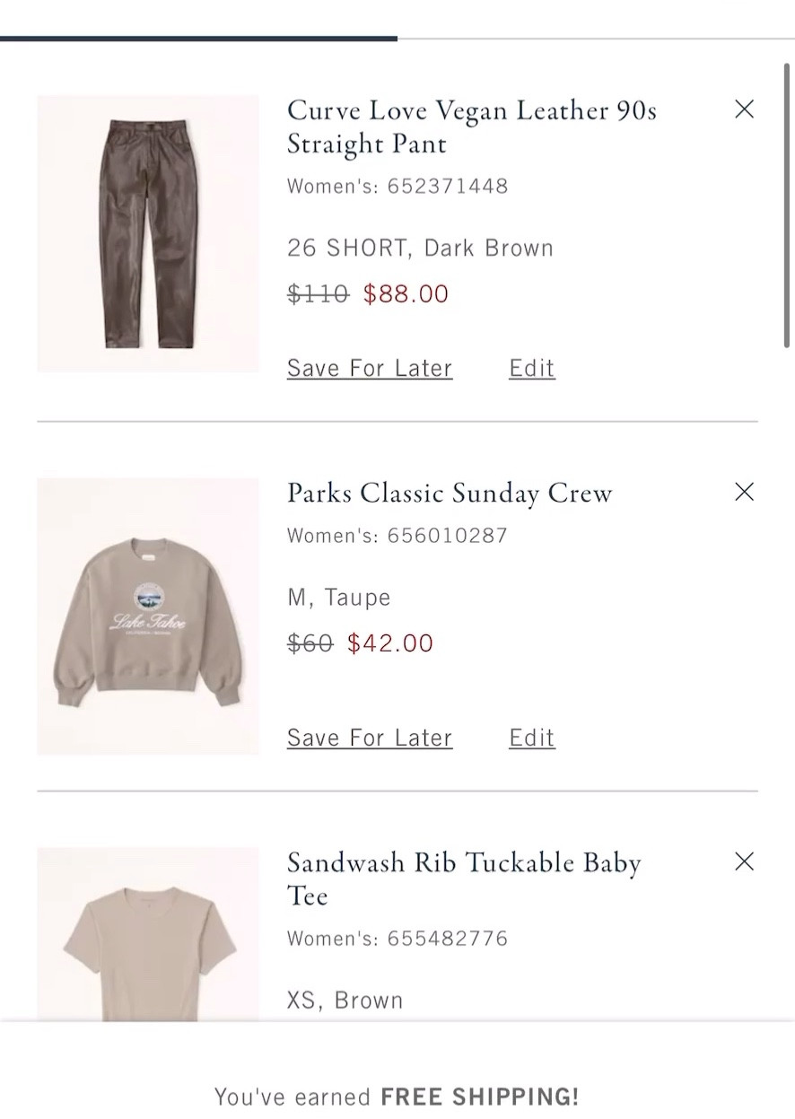The width and height of the screenshot is (795, 1119).
Task: Open Edit options for the vegan leather pant
Action: click(x=531, y=368)
